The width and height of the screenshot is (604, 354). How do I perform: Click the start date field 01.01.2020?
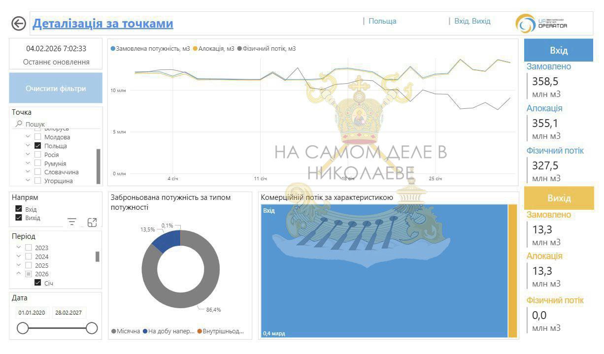click(32, 313)
